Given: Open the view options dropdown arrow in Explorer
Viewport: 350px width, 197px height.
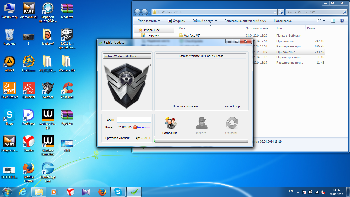Looking at the screenshot, I should click(x=324, y=21).
